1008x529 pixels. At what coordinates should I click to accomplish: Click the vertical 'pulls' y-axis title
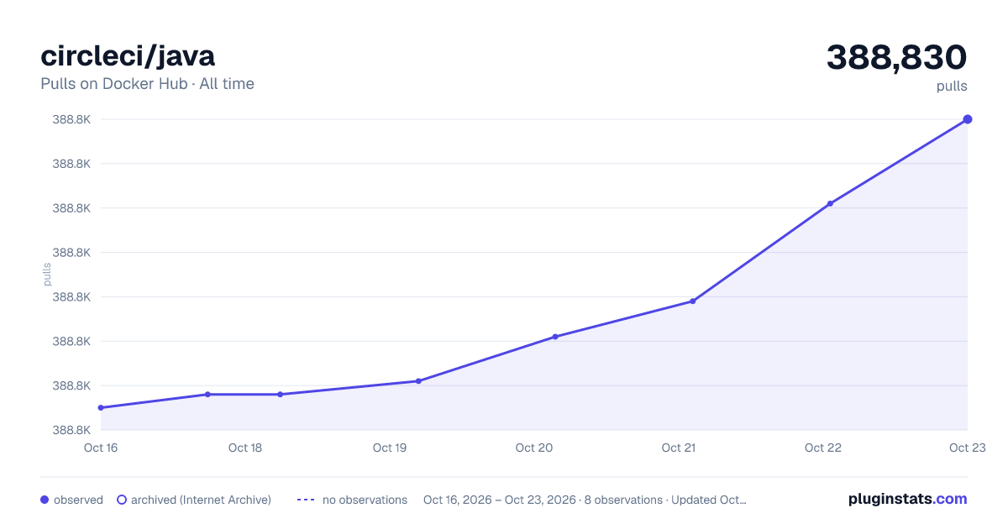(x=47, y=274)
